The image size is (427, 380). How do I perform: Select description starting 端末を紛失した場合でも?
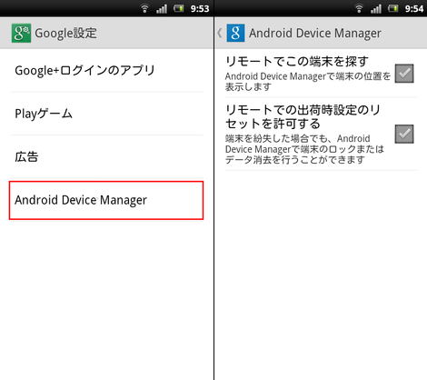pyautogui.click(x=304, y=149)
